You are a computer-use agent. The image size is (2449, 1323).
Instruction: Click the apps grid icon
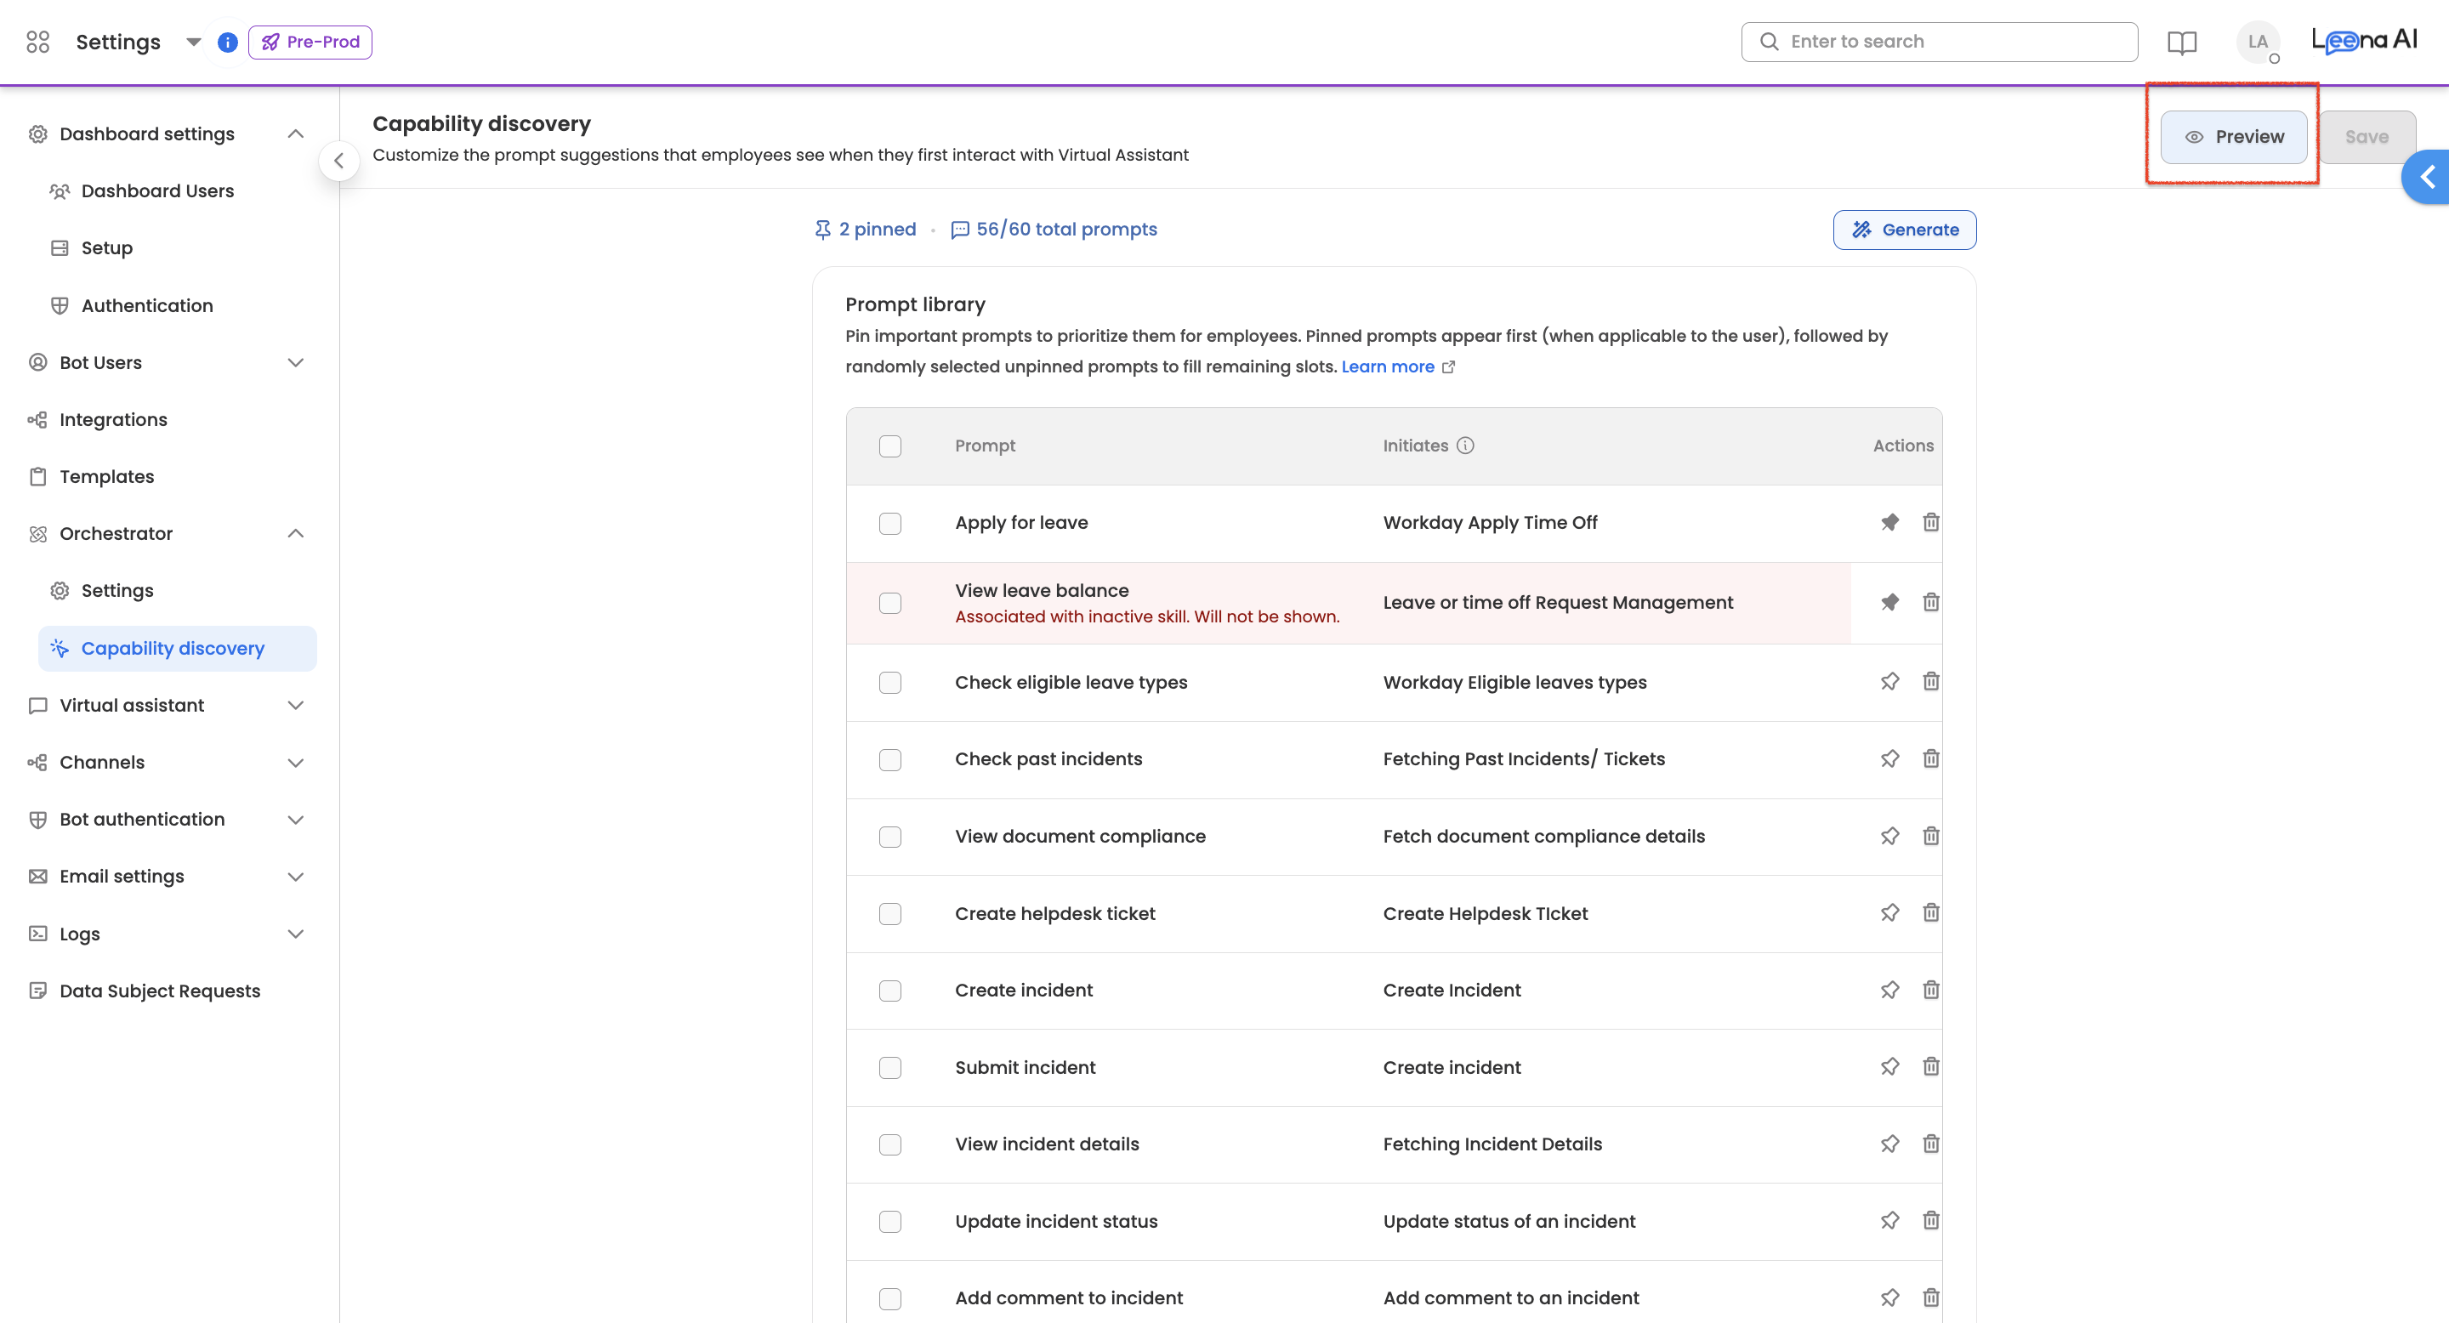click(x=38, y=42)
